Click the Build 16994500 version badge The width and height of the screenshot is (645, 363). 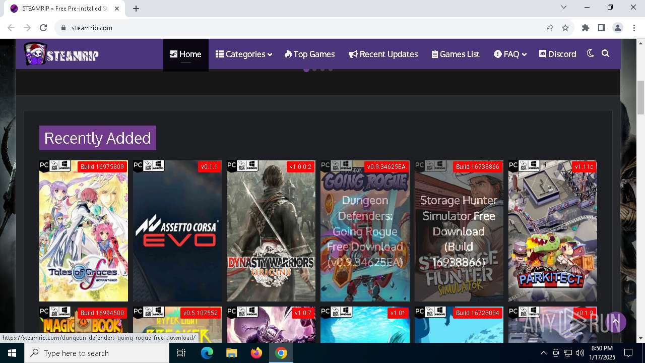coord(102,313)
